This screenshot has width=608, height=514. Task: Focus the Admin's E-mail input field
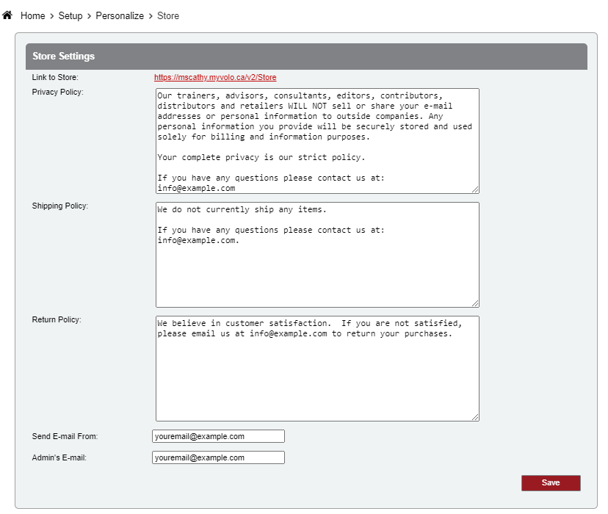pos(218,457)
